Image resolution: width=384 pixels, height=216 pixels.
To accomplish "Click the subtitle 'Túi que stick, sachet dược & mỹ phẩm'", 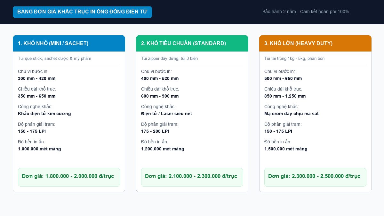I will [54, 58].
